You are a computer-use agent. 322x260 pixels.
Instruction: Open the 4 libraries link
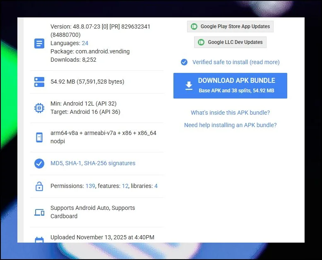coord(156,186)
